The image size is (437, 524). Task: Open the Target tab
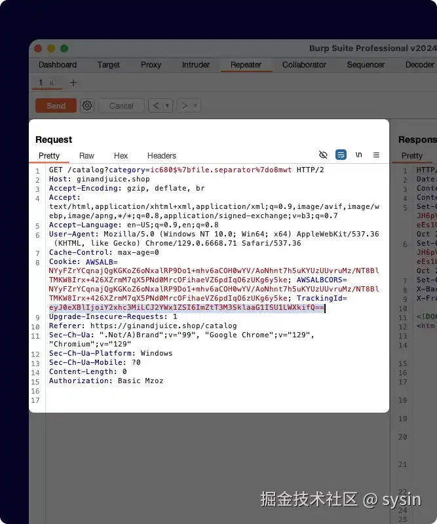click(x=108, y=64)
